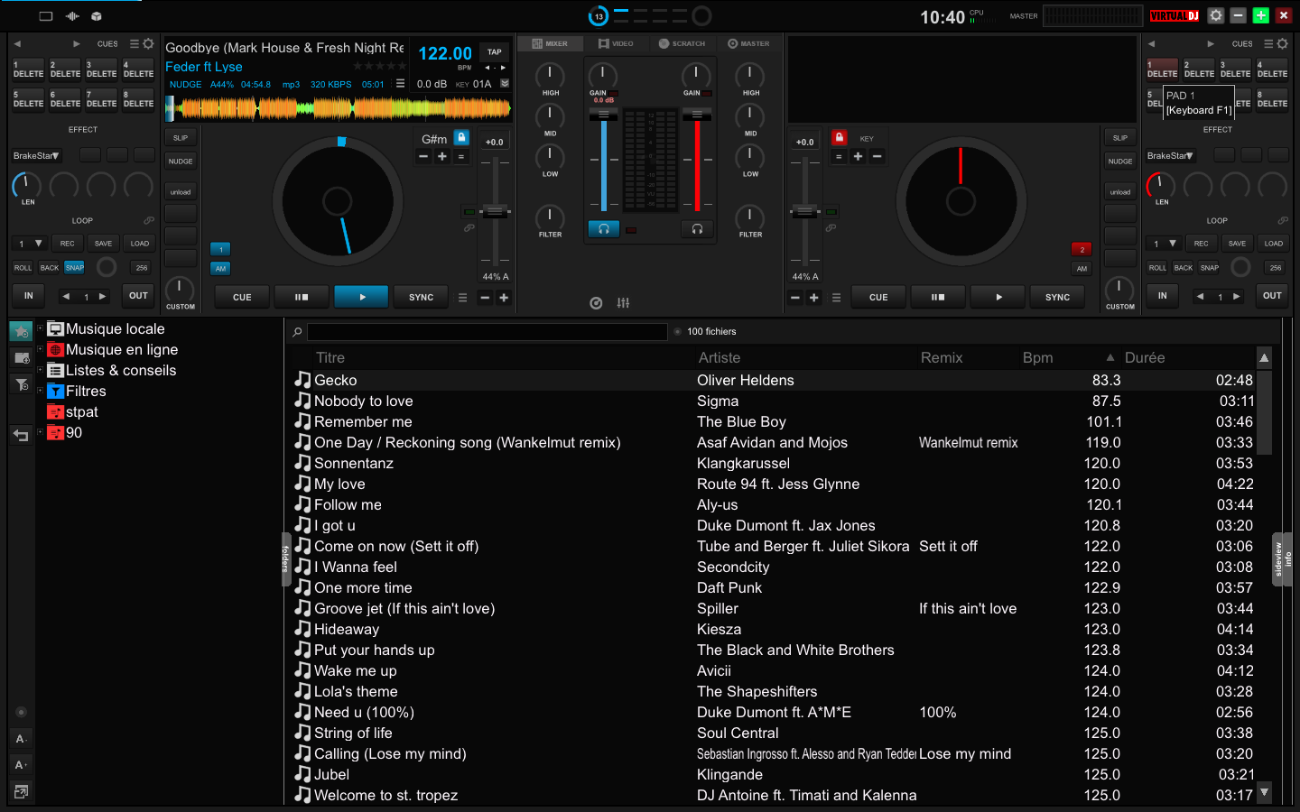Click the virtual folder add icon in sidebar
Viewport: 1300px width, 812px height.
tap(22, 358)
